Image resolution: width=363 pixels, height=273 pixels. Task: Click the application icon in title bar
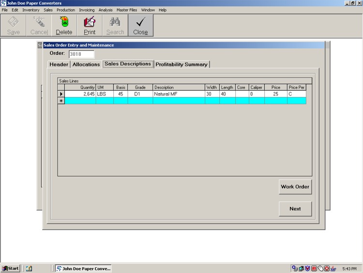pyautogui.click(x=3, y=3)
